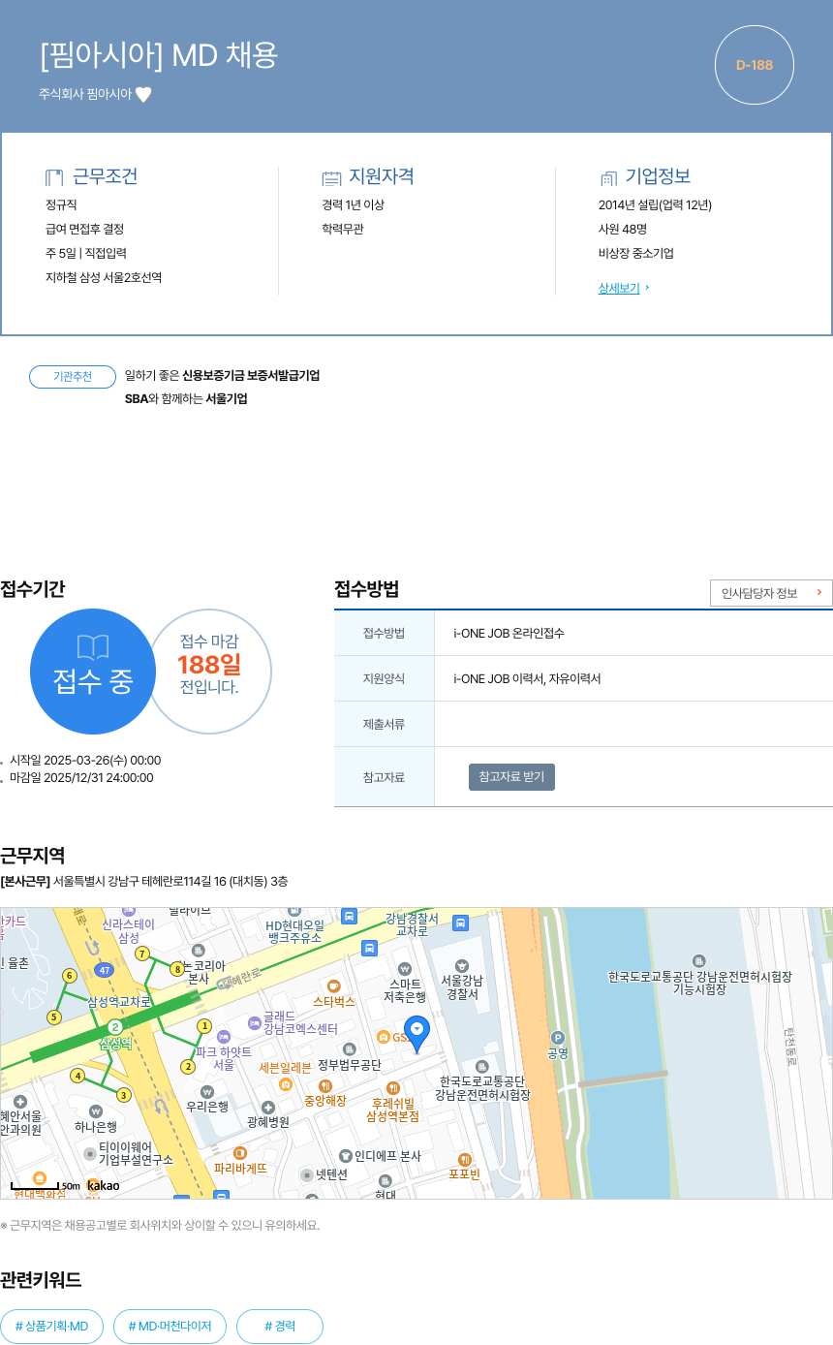The height and width of the screenshot is (1345, 833).
Task: Click the 기관추천 badge
Action: [x=73, y=377]
